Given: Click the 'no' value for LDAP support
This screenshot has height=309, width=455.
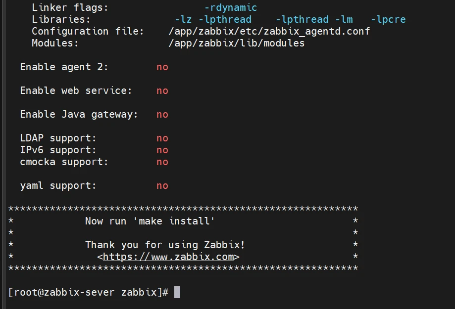Looking at the screenshot, I should [162, 138].
